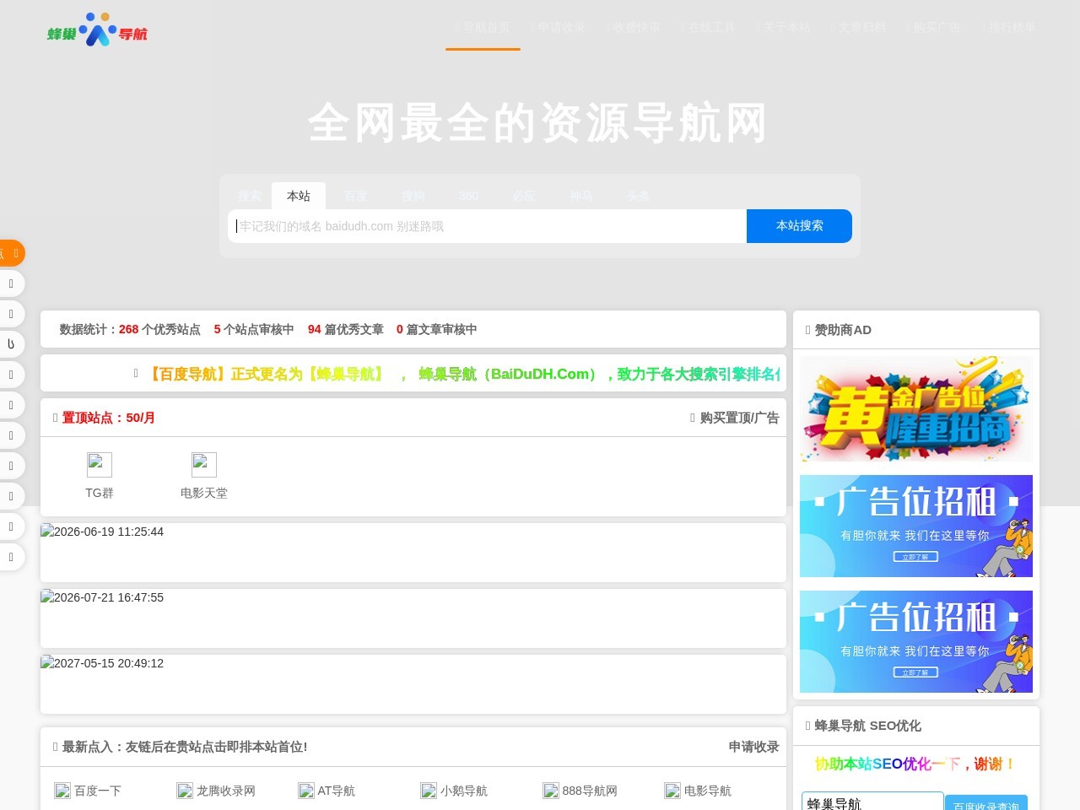This screenshot has height=810, width=1080.
Task: Open the 黄金广告位 隆重招商 banner
Action: [x=916, y=408]
